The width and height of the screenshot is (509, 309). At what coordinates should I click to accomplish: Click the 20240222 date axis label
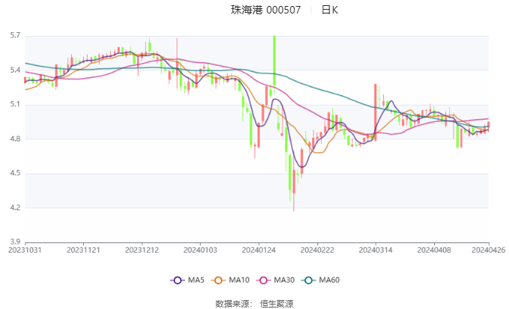(317, 250)
